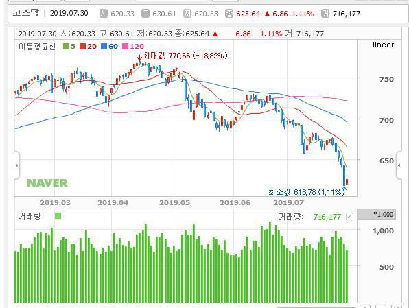Click the 코스닥 index name
This screenshot has height=308, width=409.
(x=26, y=13)
